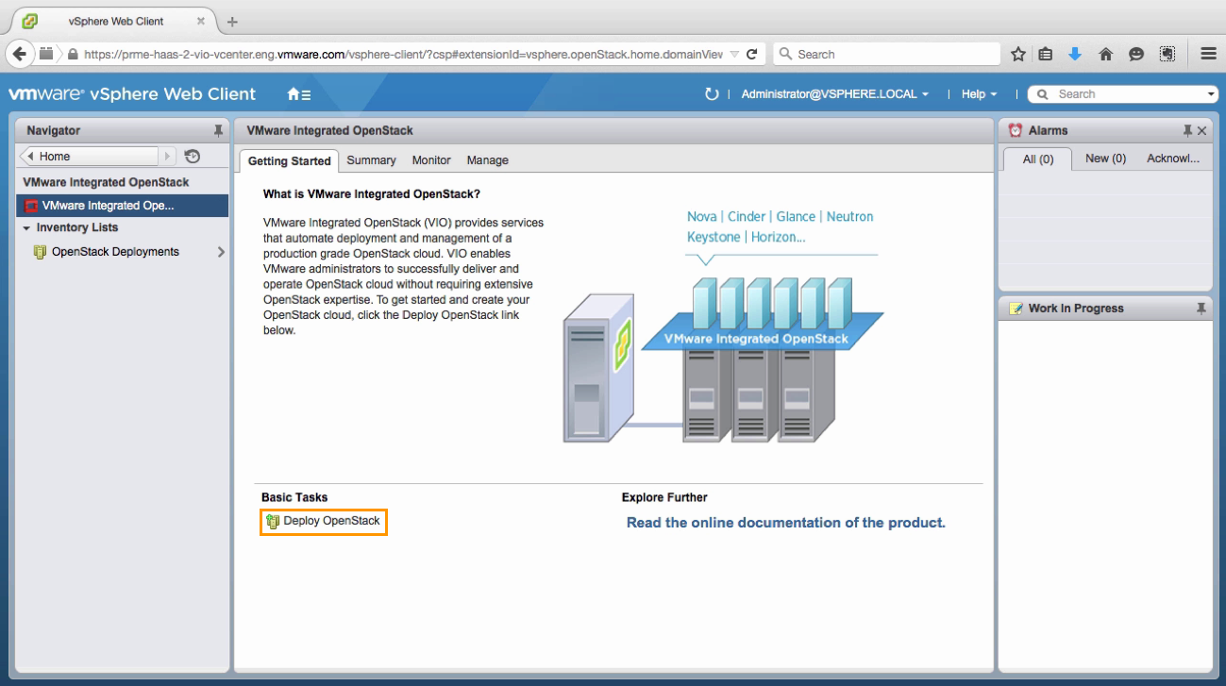Open the bookmarks list icon
The height and width of the screenshot is (686, 1226).
point(1045,55)
